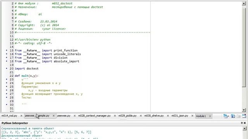Viewport: 248px width, 139px height.
Task: Click the editor vertical scrollbar thumb
Action: click(244, 47)
